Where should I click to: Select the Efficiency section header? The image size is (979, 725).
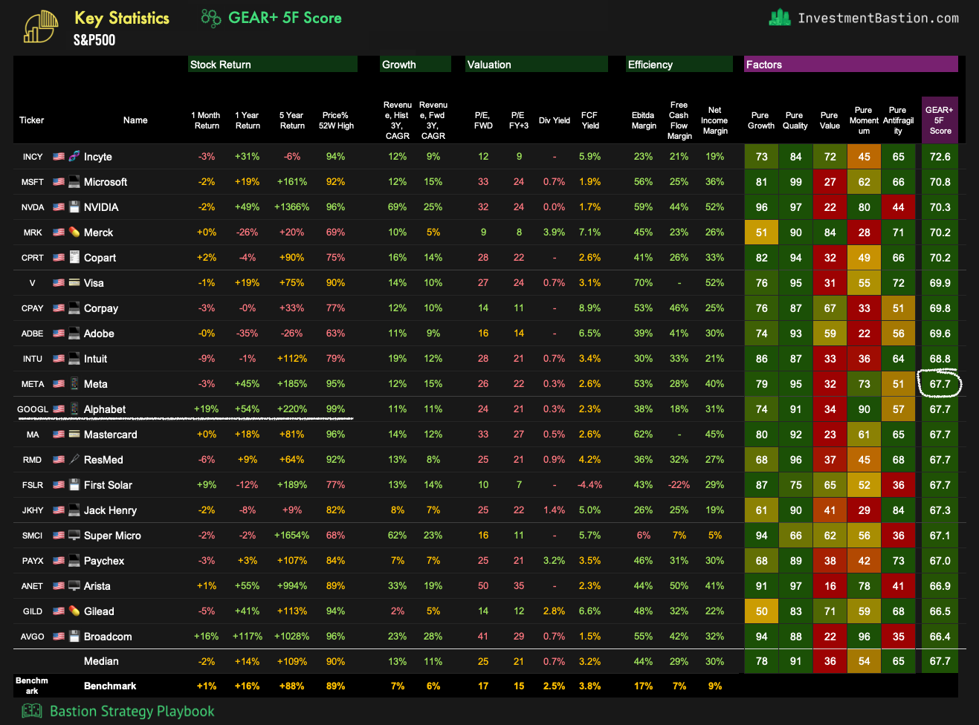pos(679,65)
